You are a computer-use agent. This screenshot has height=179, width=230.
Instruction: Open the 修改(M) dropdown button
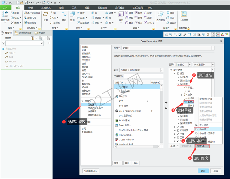[x=202, y=146]
